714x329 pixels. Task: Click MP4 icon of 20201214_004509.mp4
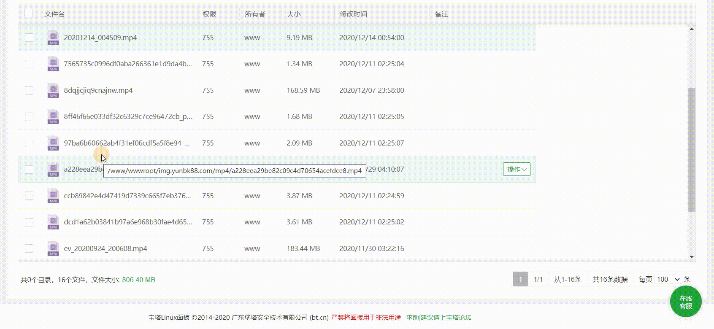coord(53,38)
